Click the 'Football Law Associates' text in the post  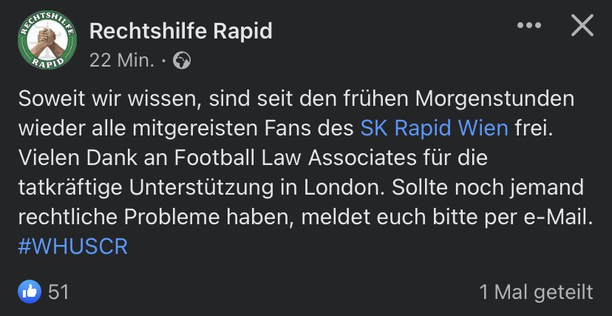pos(295,158)
